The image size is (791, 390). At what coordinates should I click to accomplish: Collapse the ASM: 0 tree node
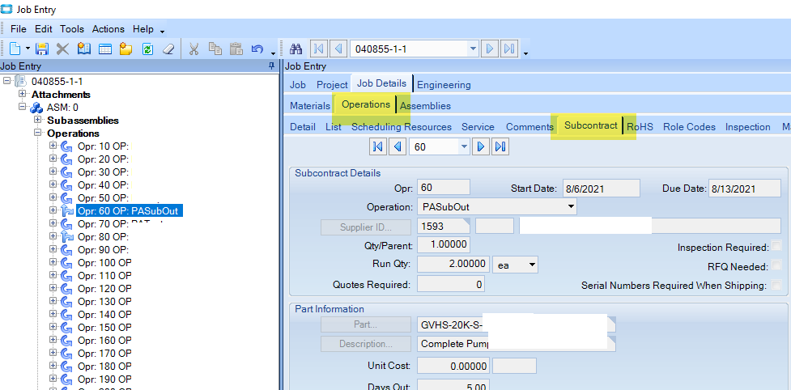coord(22,107)
